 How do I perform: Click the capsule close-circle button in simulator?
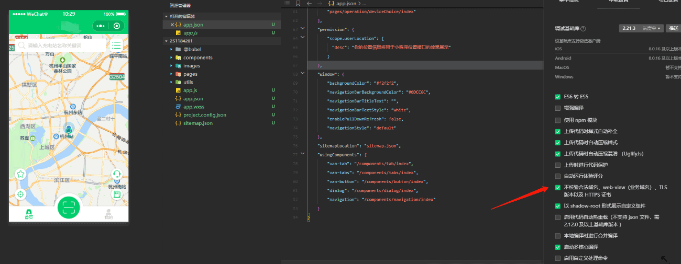coord(116,26)
